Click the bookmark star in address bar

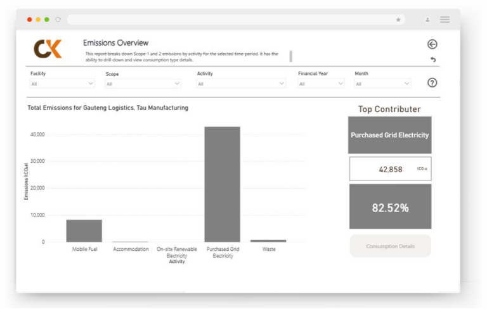coord(398,20)
